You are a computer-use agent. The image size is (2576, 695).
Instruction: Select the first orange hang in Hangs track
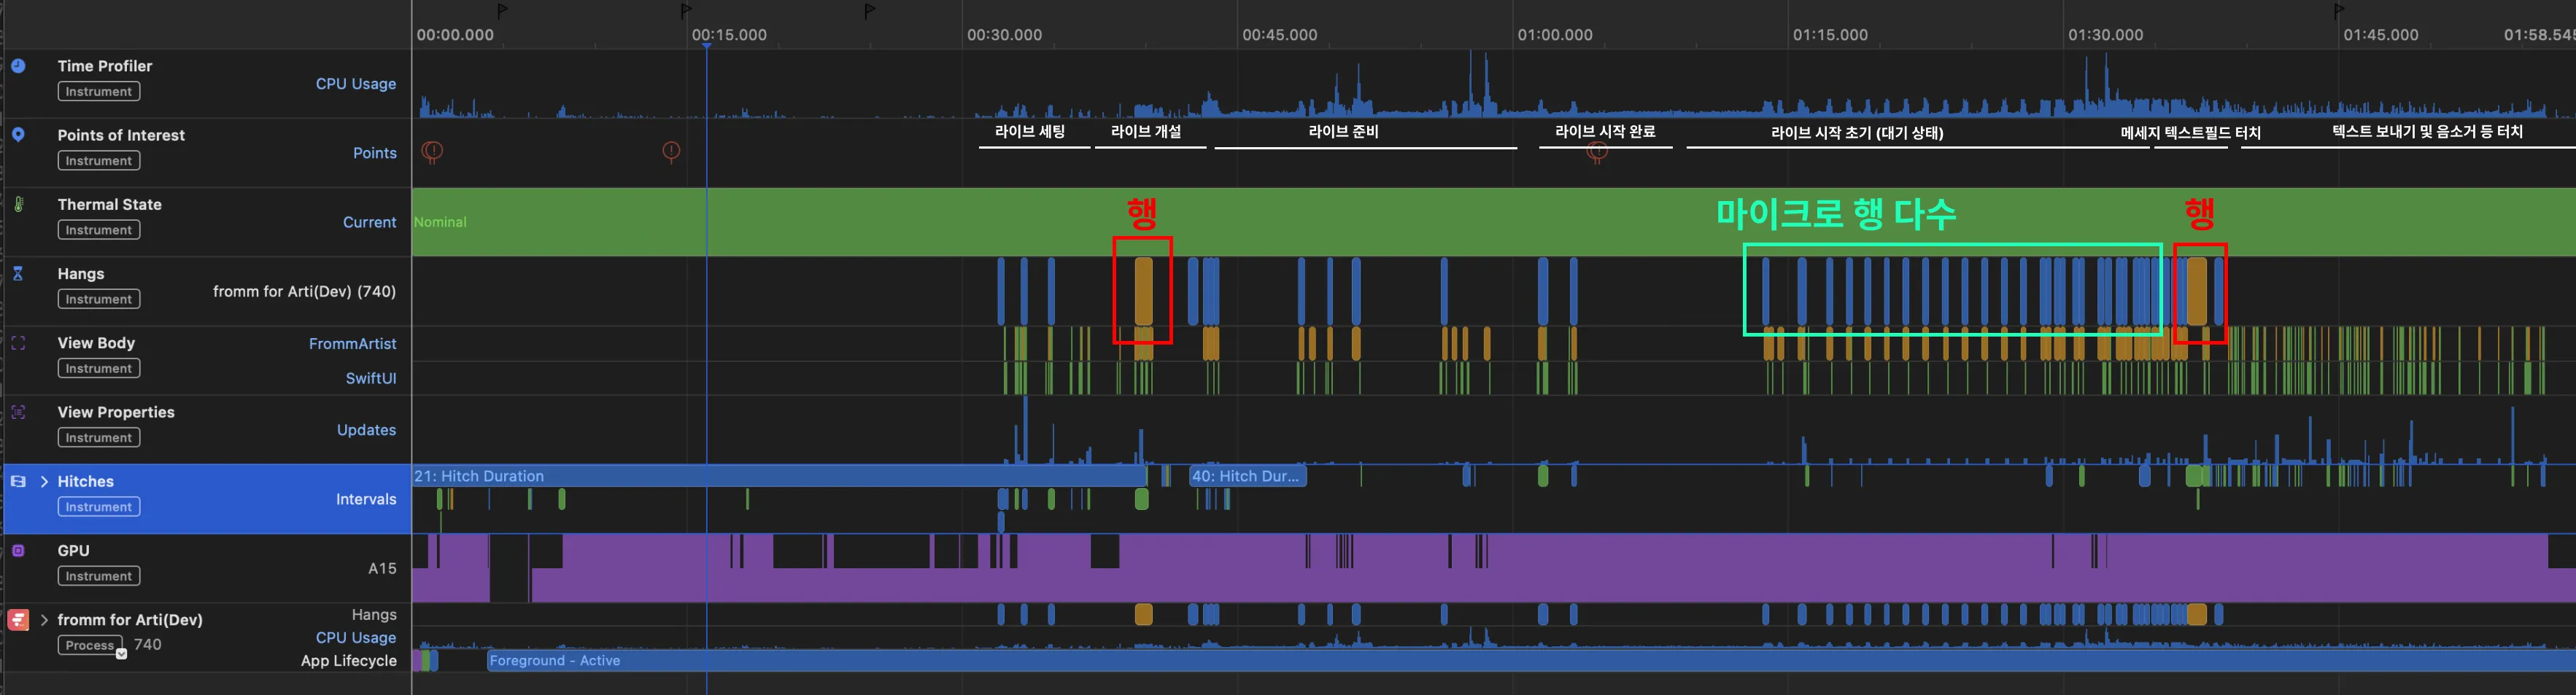pos(1143,291)
